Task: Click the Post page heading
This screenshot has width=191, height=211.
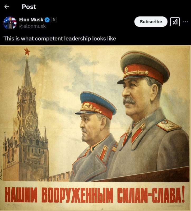Action: (x=29, y=7)
